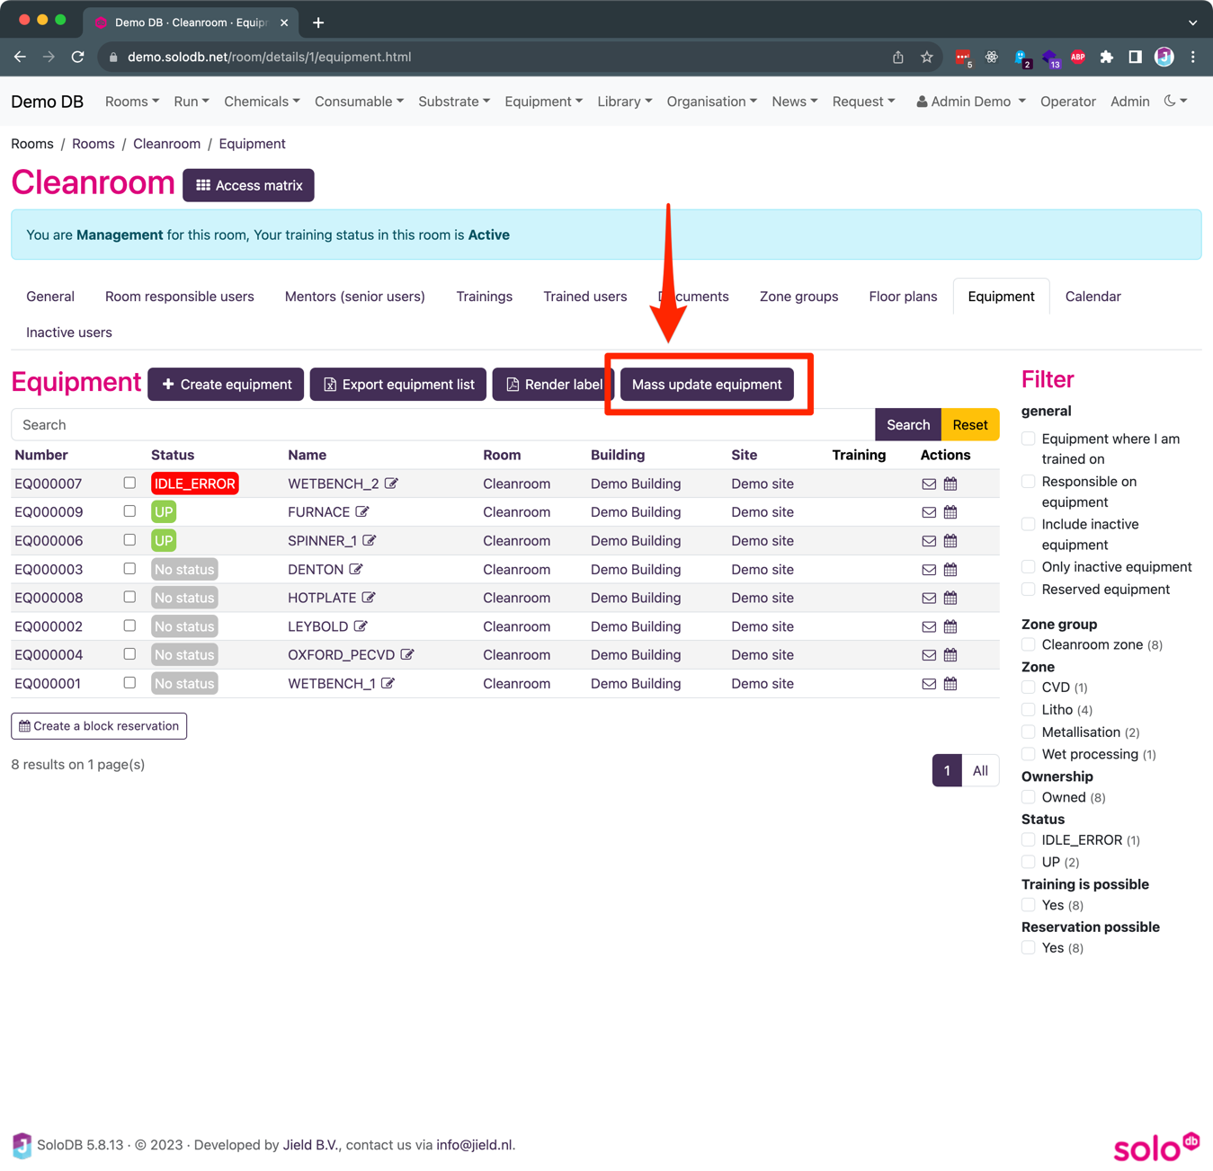Enable the Include inactive equipment filter
Image resolution: width=1213 pixels, height=1171 pixels.
pos(1028,525)
